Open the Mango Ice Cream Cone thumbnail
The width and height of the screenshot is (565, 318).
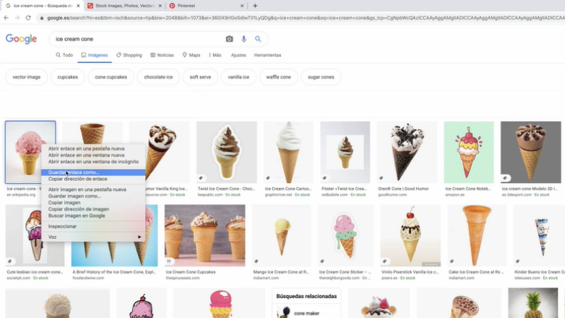click(281, 235)
